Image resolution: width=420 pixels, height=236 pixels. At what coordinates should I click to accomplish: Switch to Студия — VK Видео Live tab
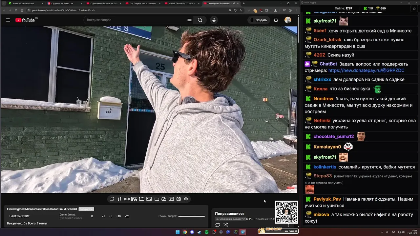point(65,3)
